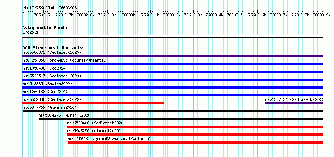Viewport: 334px width, 157px height.
Task: Click the Cytogenetic Bands track title
Action: (x=45, y=28)
